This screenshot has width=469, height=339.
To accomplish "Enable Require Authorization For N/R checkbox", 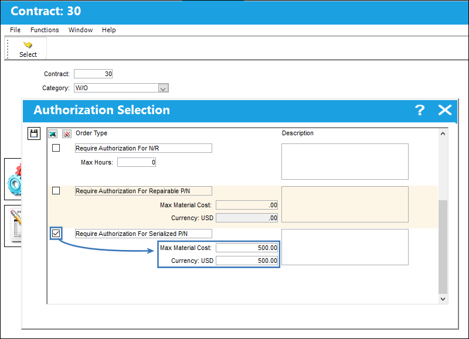I will click(x=56, y=148).
